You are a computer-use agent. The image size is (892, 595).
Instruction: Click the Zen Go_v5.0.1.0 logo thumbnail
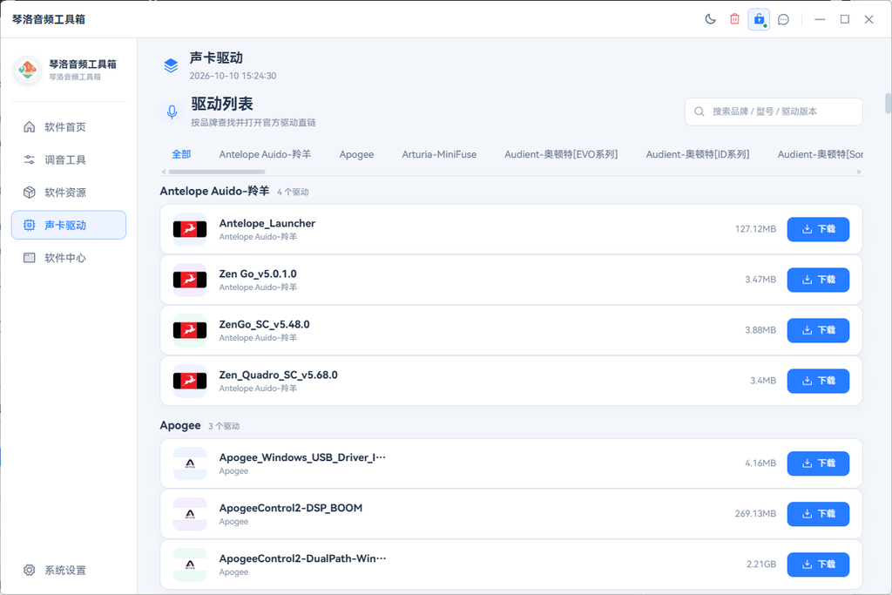[189, 280]
